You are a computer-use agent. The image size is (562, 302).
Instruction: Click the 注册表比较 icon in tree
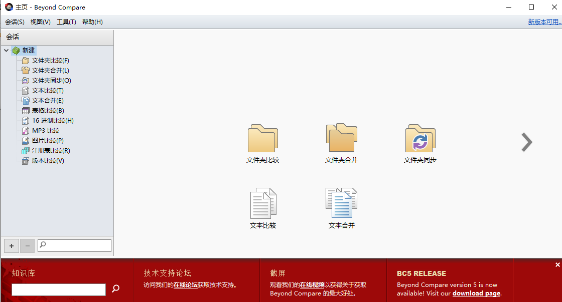pyautogui.click(x=26, y=151)
